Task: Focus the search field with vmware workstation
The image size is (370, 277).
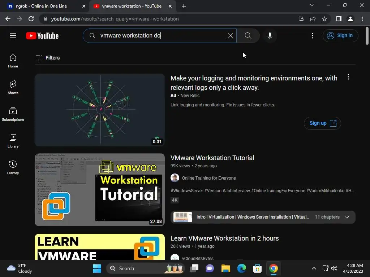Action: click(159, 36)
